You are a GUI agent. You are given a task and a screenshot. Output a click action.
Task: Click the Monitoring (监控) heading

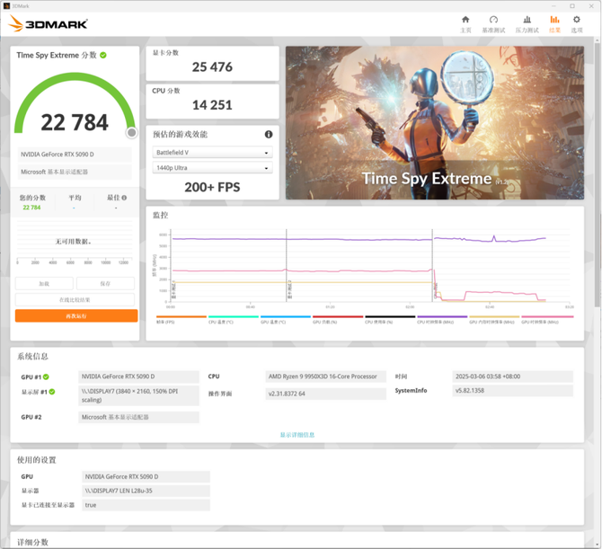pyautogui.click(x=161, y=215)
